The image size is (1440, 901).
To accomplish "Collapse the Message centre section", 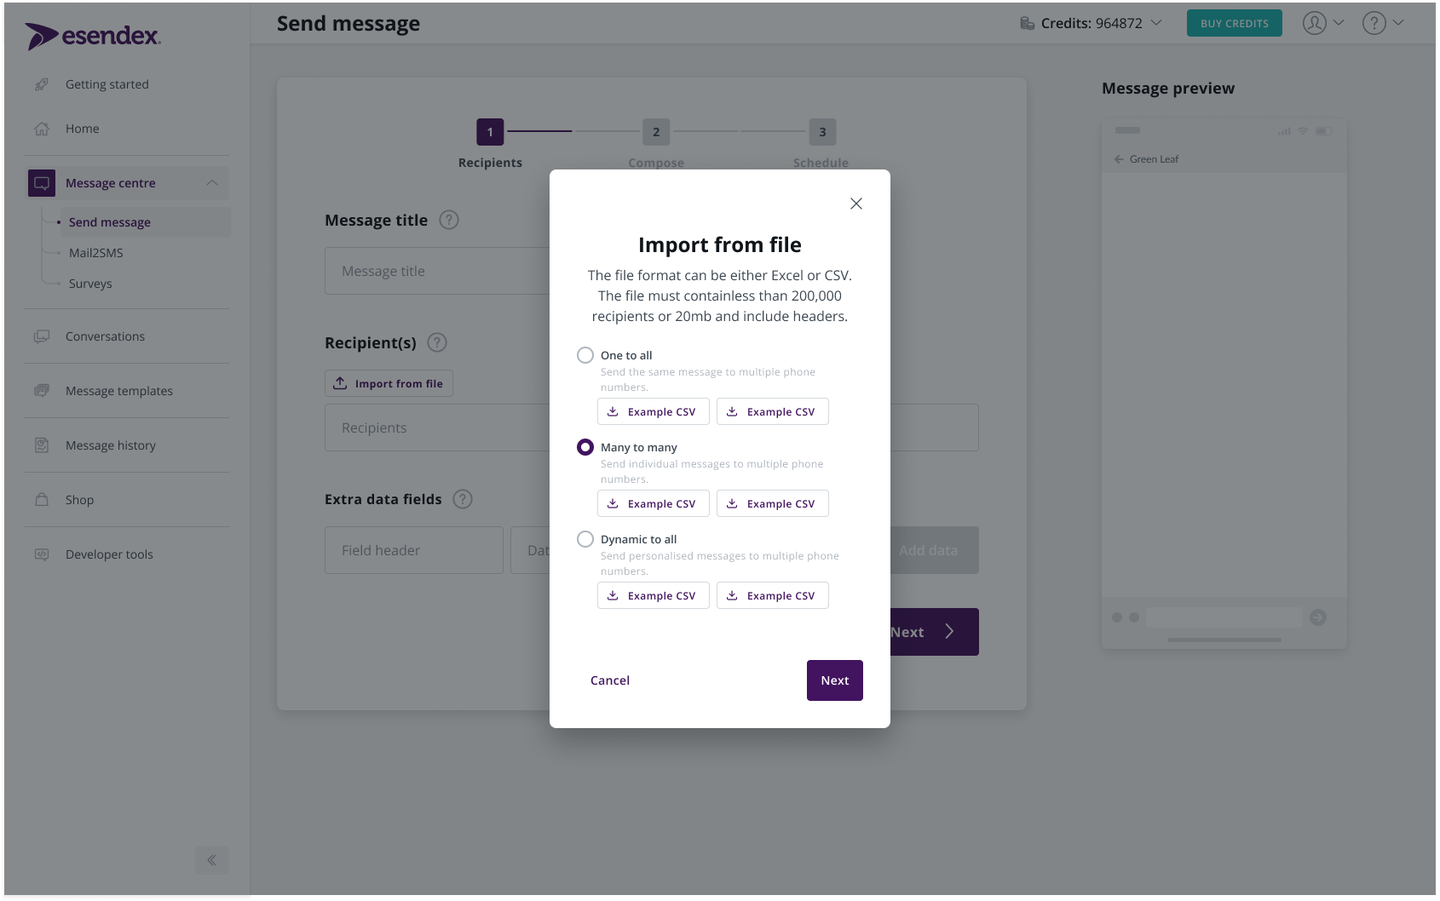I will [x=212, y=183].
